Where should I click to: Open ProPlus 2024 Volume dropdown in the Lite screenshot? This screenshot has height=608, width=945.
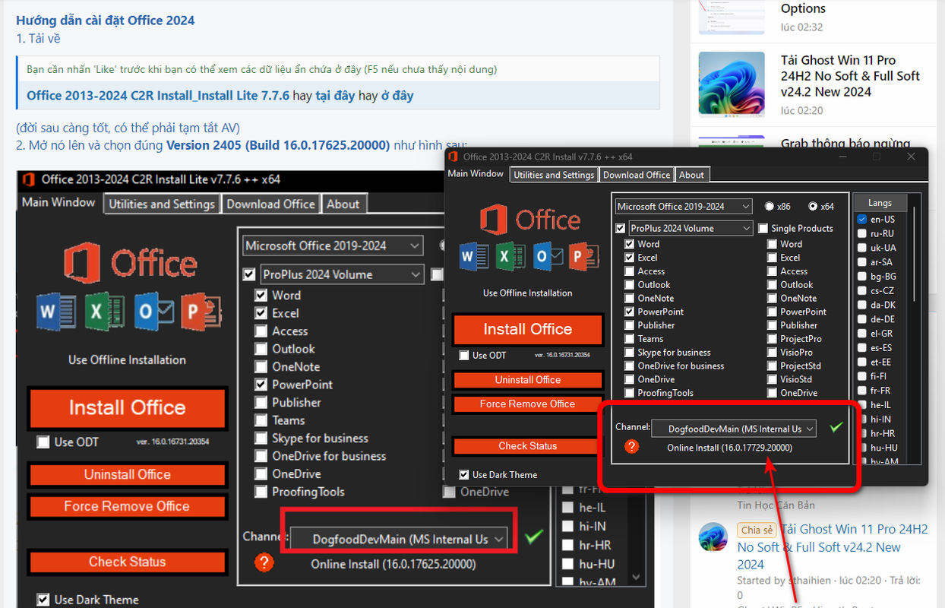pyautogui.click(x=342, y=274)
